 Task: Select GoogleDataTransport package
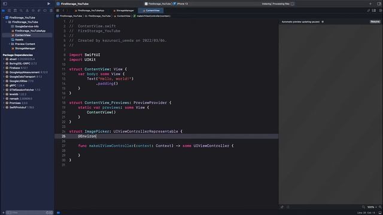coord(23,76)
